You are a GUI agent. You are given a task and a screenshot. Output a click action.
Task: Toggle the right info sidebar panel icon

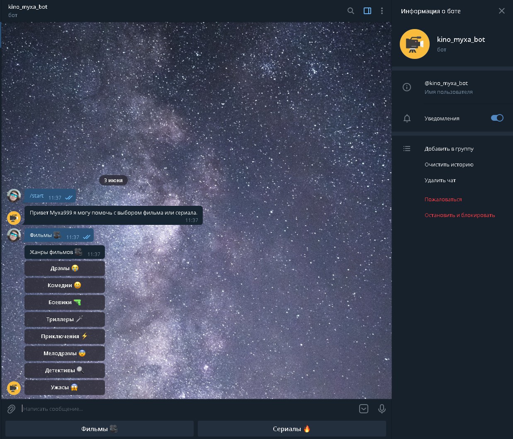click(367, 11)
